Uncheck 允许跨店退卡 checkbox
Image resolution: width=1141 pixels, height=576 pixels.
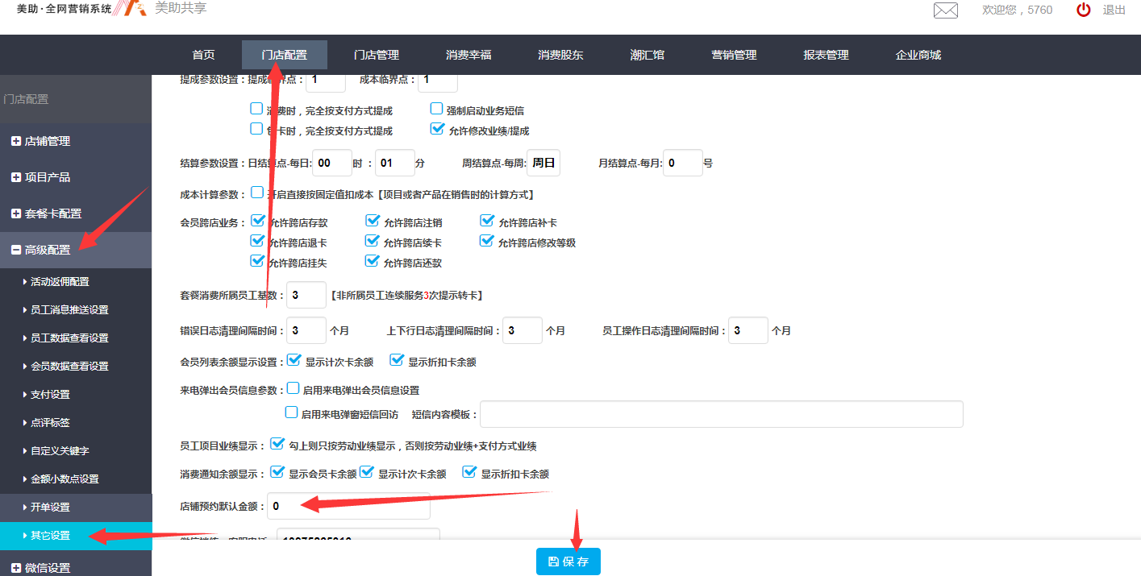[258, 240]
